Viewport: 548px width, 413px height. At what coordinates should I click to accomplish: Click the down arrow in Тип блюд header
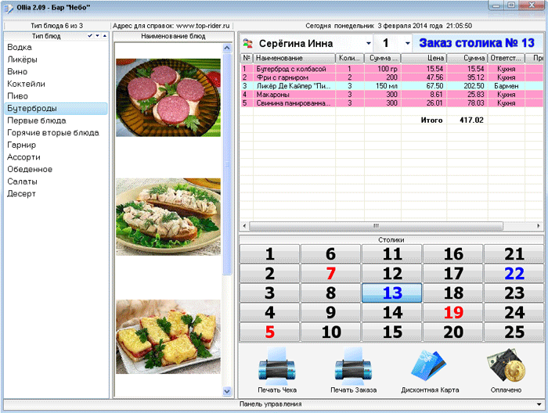98,36
